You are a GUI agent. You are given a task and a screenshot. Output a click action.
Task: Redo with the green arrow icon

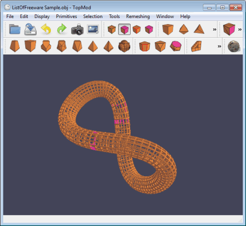tap(62, 29)
